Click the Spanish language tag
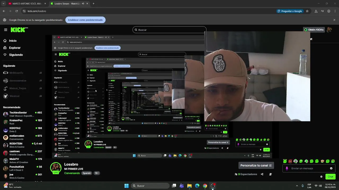The image size is (339, 190). pos(87,173)
